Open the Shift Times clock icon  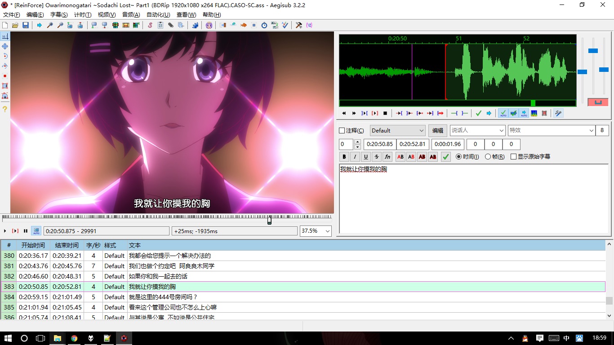(264, 25)
